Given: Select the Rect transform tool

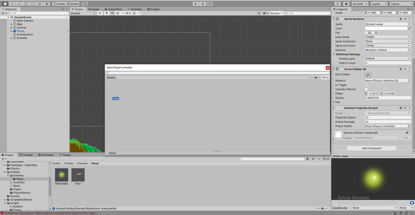Looking at the screenshot, I should (x=33, y=4).
